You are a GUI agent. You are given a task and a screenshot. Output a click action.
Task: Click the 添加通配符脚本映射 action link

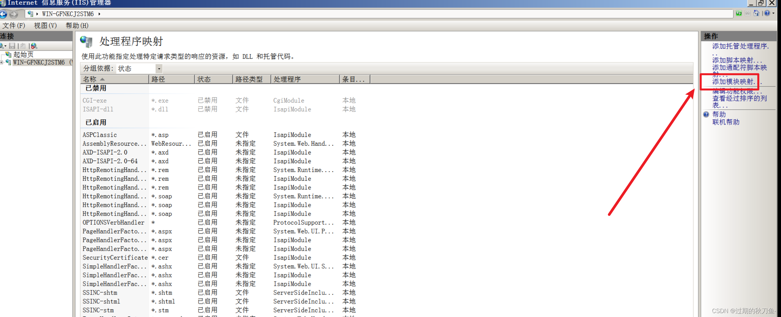(740, 71)
